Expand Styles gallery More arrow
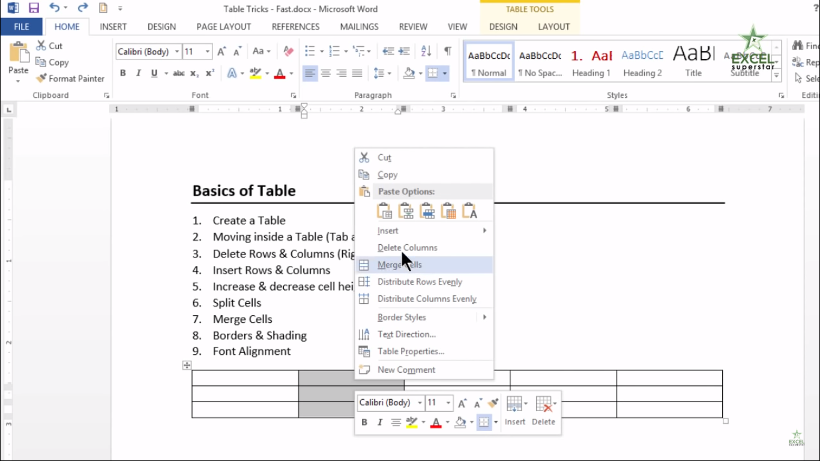Viewport: 820px width, 461px height. tap(776, 77)
